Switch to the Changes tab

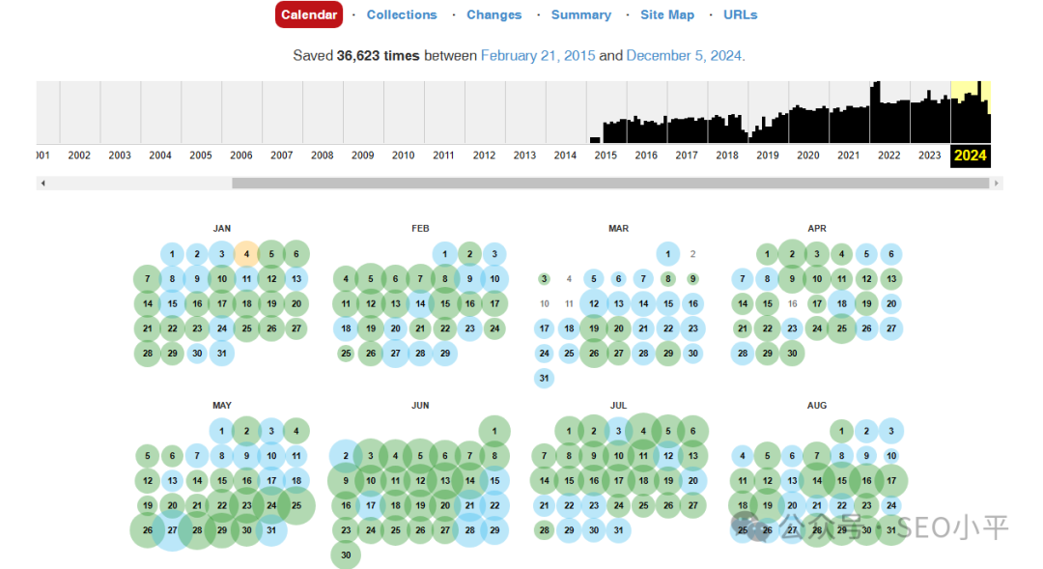tap(494, 14)
